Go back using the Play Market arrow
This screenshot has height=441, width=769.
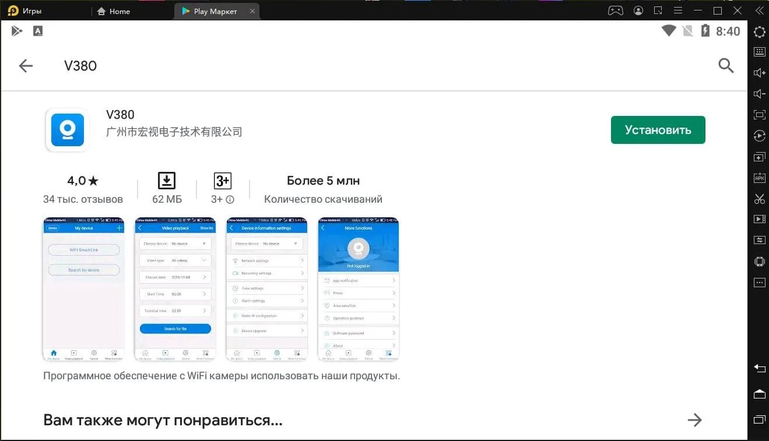pyautogui.click(x=26, y=66)
